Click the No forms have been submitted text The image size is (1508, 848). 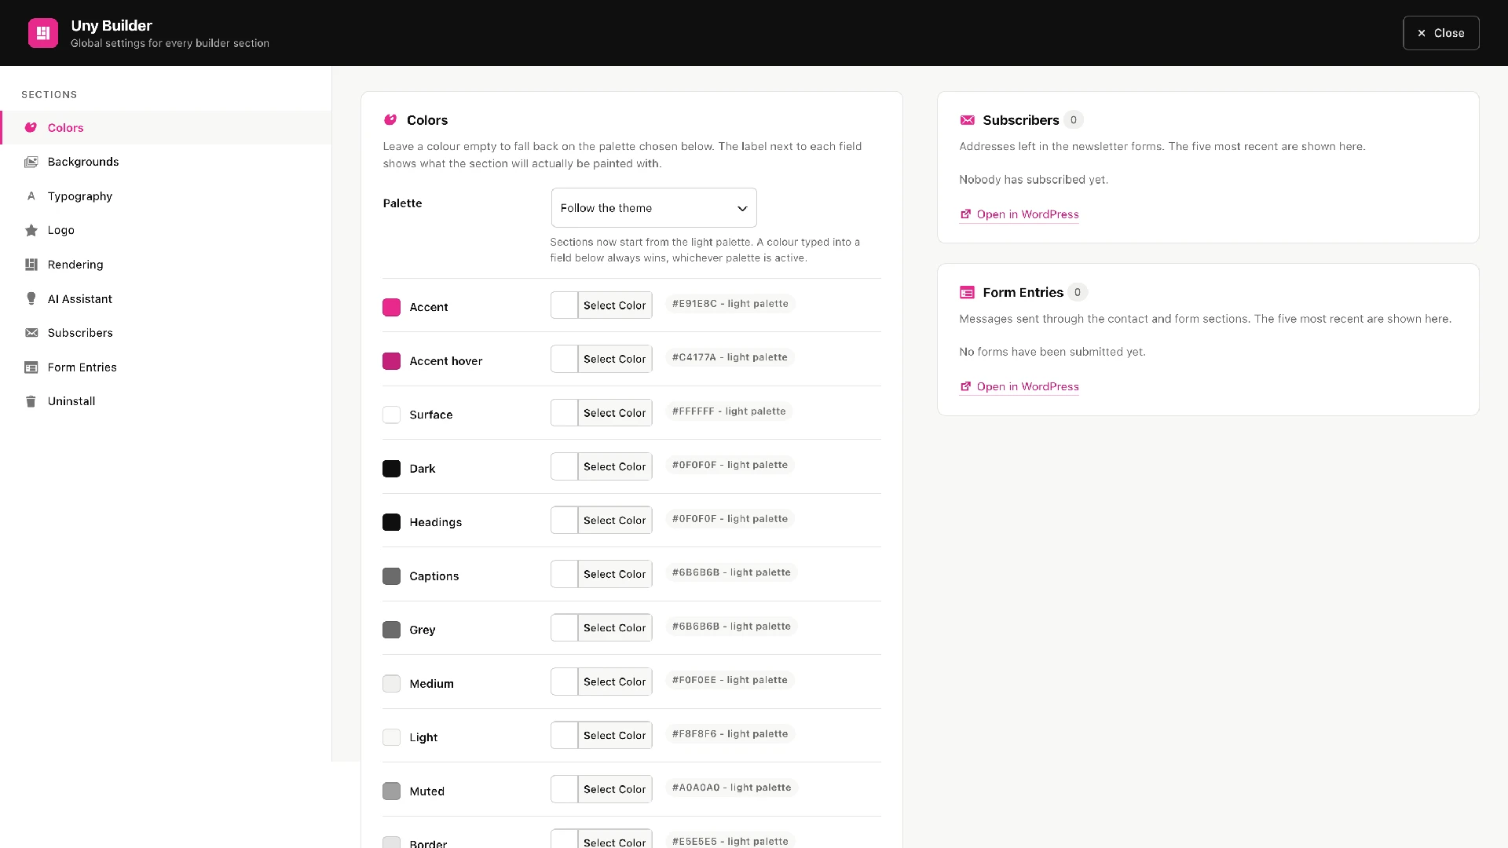pyautogui.click(x=1052, y=352)
